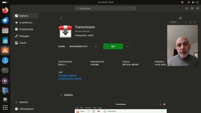Open Firefox from the dock
The height and width of the screenshot is (113, 201).
point(5,10)
